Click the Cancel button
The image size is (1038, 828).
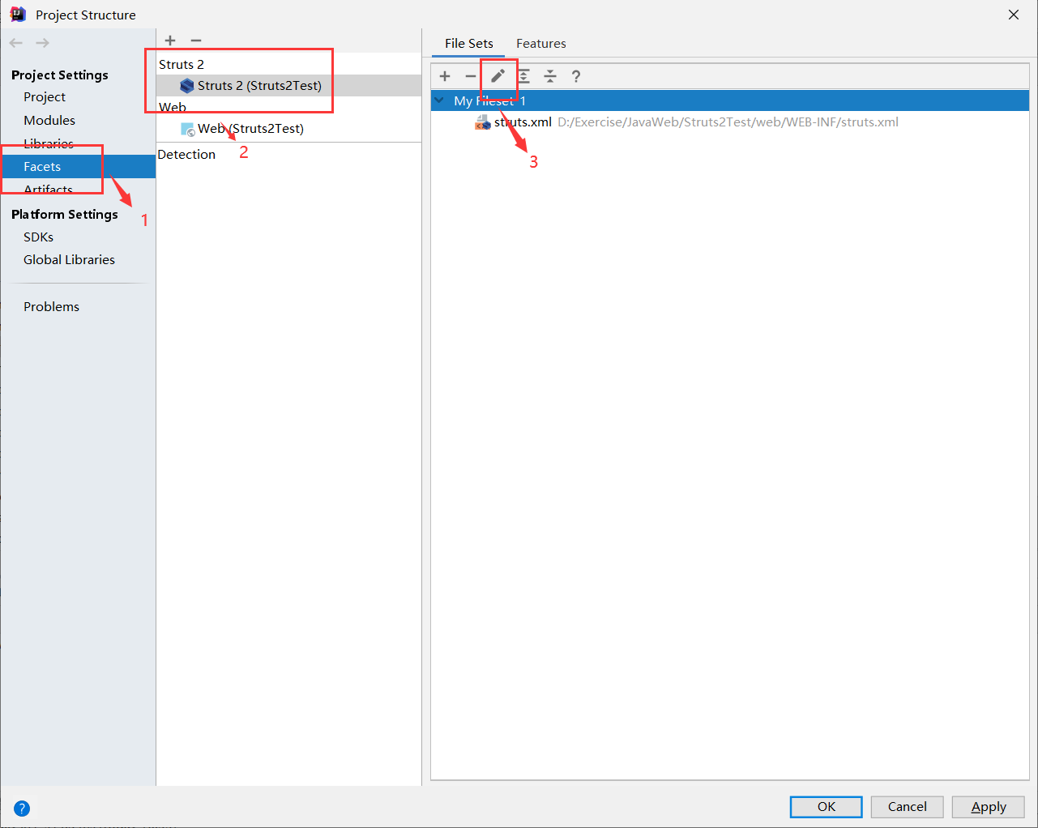point(908,807)
